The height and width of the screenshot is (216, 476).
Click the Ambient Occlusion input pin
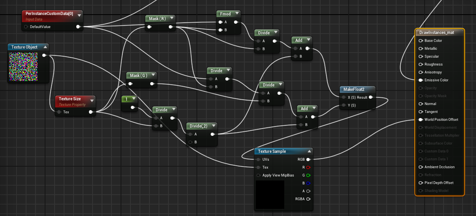(x=420, y=167)
